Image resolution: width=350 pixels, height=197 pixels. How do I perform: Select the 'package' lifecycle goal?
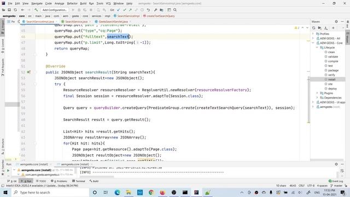(x=333, y=71)
